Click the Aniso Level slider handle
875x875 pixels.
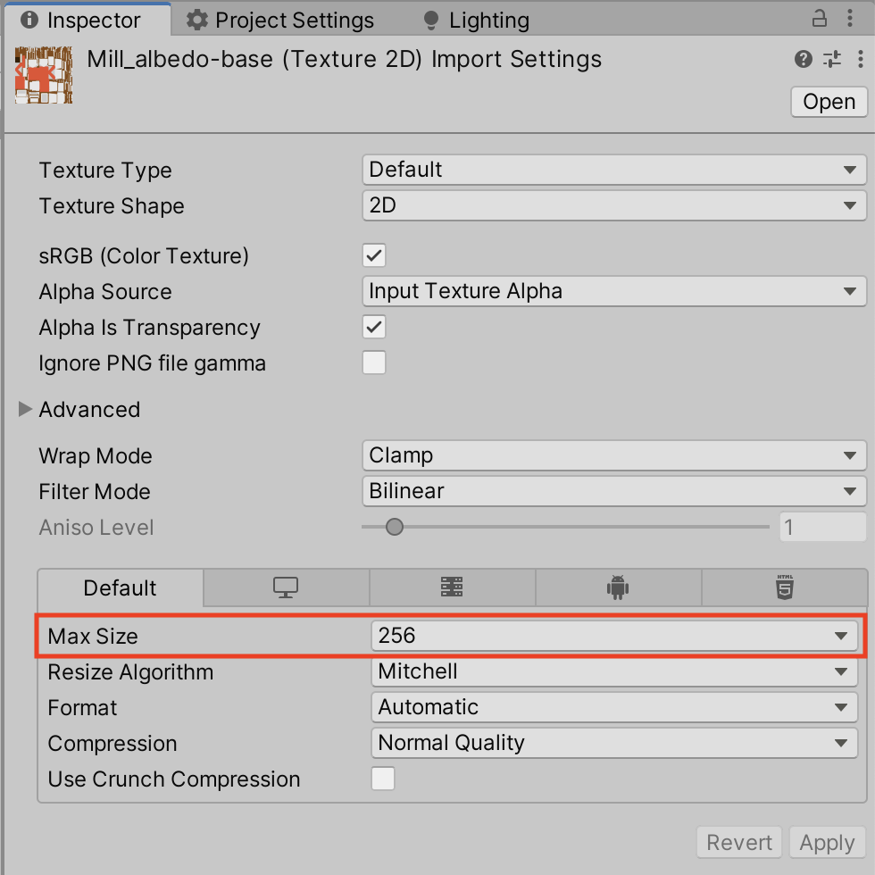pyautogui.click(x=394, y=527)
